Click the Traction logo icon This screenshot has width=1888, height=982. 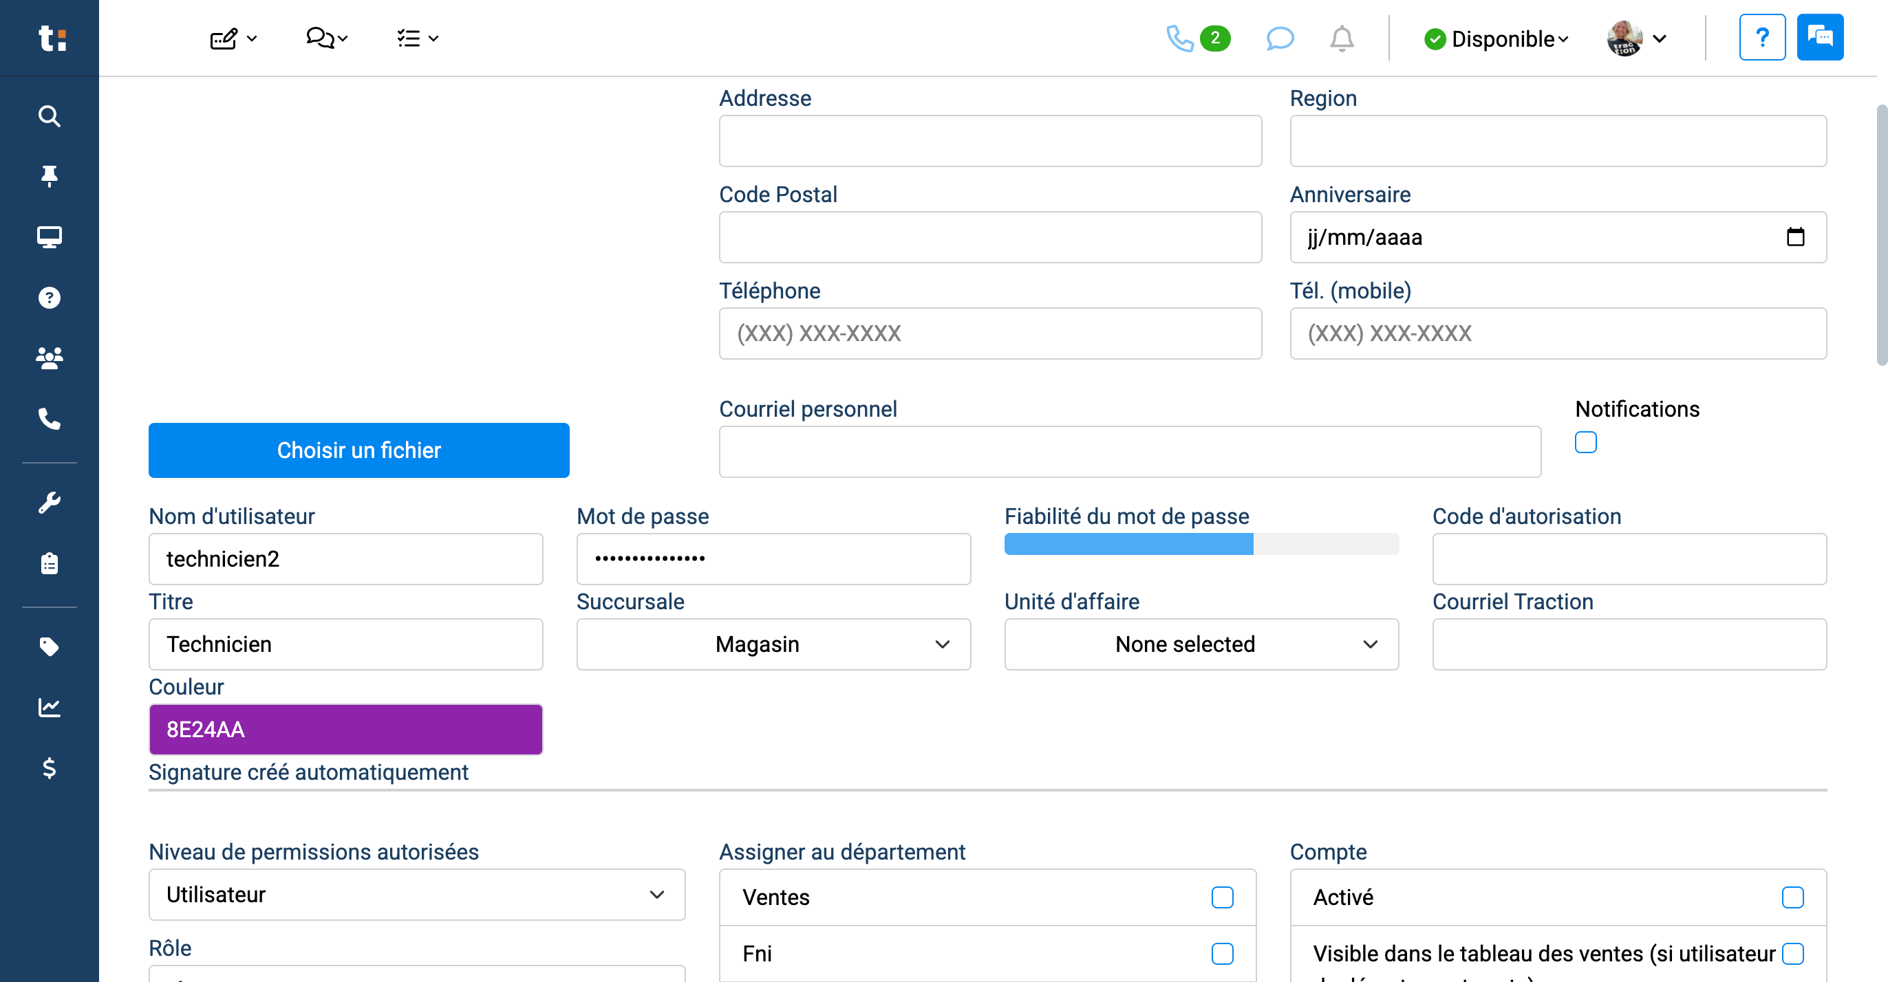[52, 38]
